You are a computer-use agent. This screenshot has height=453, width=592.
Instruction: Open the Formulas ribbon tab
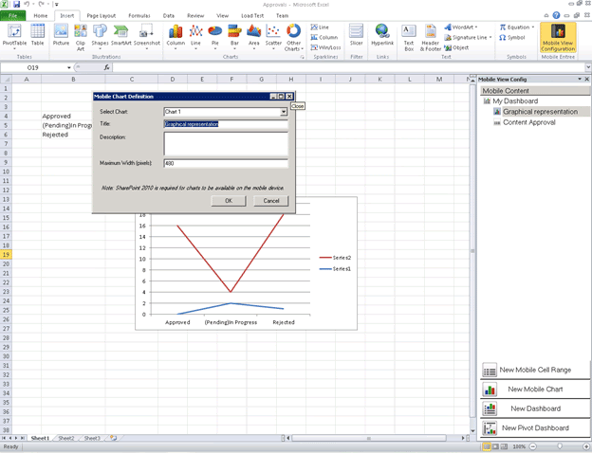coord(139,16)
